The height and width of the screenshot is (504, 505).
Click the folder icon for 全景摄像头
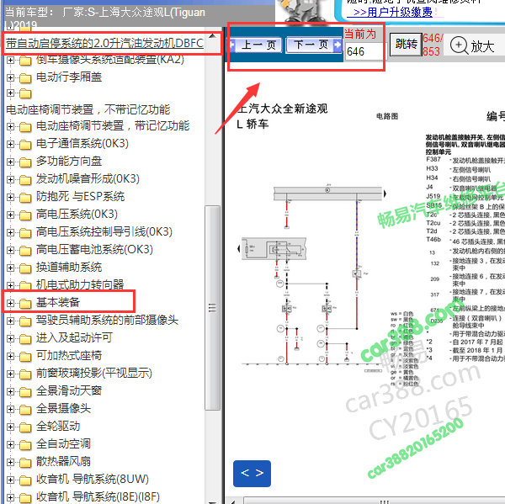[x=25, y=410]
